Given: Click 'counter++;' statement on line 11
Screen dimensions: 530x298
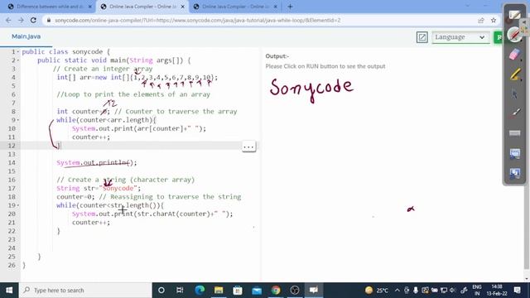Looking at the screenshot, I should [91, 137].
